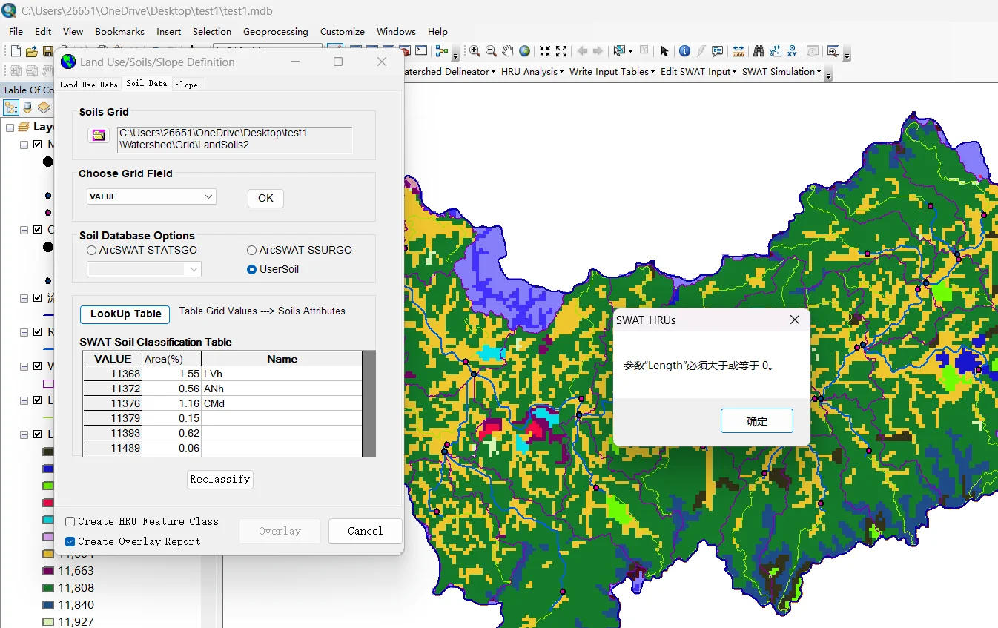Select the Zoom In tool
The height and width of the screenshot is (628, 998).
point(474,50)
